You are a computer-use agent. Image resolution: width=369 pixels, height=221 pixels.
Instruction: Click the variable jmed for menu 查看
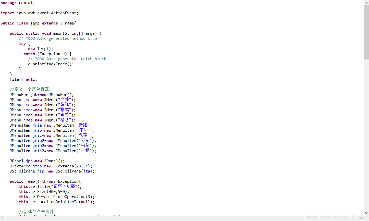click(28, 115)
